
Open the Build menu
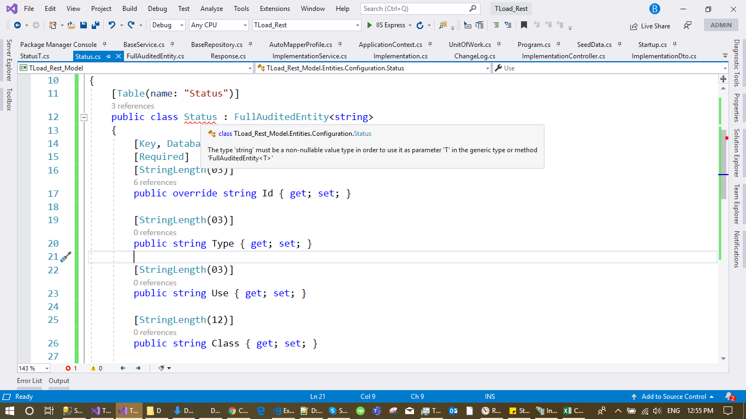[129, 9]
